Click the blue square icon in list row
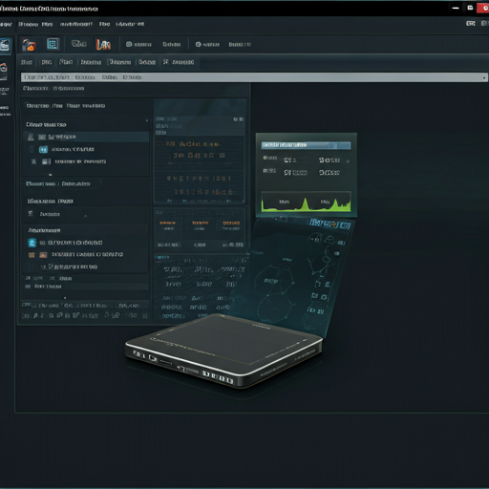 tap(43, 149)
